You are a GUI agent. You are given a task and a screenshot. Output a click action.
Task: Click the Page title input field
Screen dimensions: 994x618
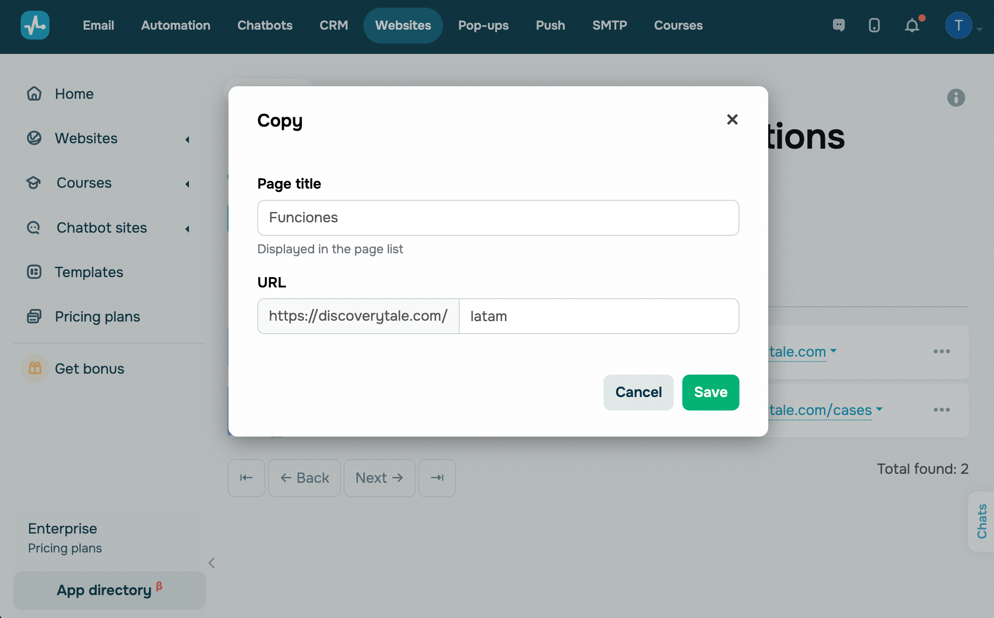(498, 218)
